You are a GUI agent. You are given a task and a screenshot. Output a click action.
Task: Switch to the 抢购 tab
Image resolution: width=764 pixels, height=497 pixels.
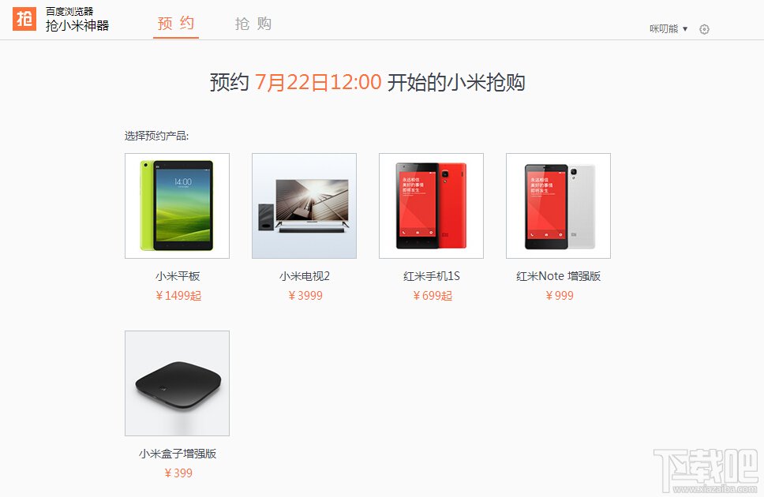(253, 24)
